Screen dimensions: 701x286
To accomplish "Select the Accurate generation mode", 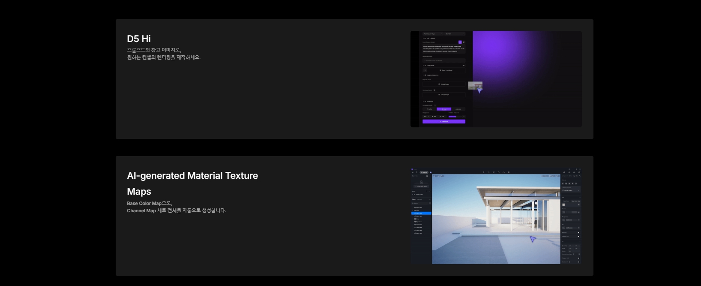I will (458, 109).
